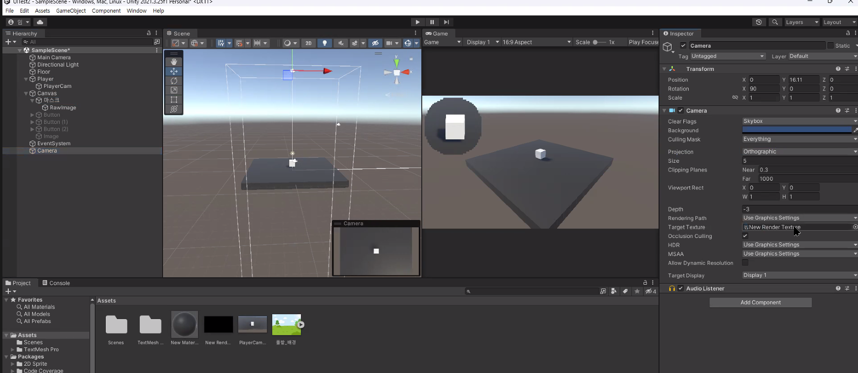Click Add Component button
This screenshot has height=373, width=858.
[760, 303]
